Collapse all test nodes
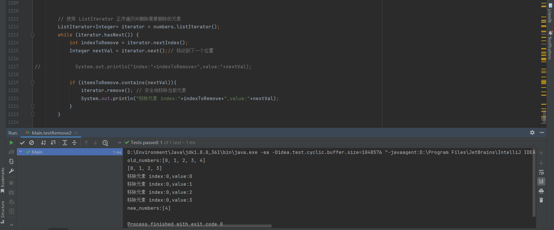554x230 pixels. click(74, 143)
